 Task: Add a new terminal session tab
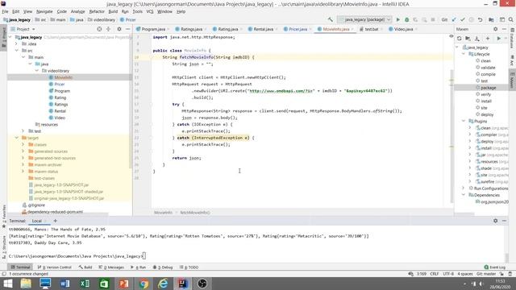56,221
